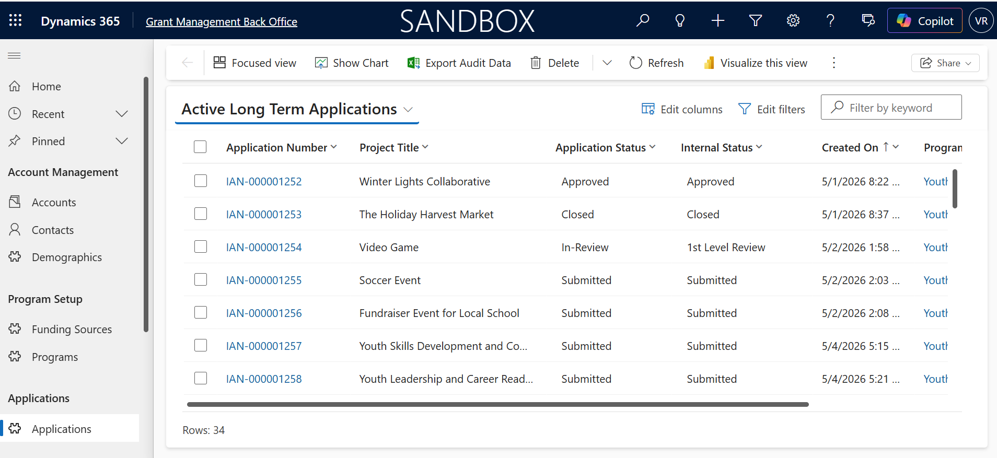Open Application Number column header menu
This screenshot has width=997, height=458.
pos(282,147)
